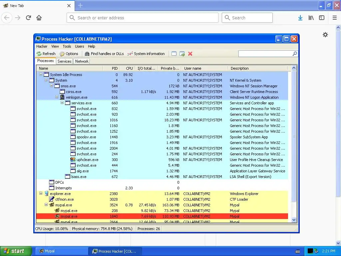Sort by the Description column header
Screen dimensions: 341x256
pyautogui.click(x=258, y=68)
